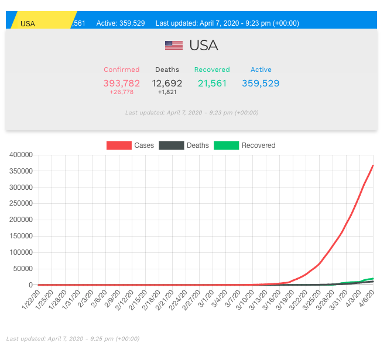Click the dark deaths line endpoint
Viewport: 387px width, 347px height.
coord(373,282)
